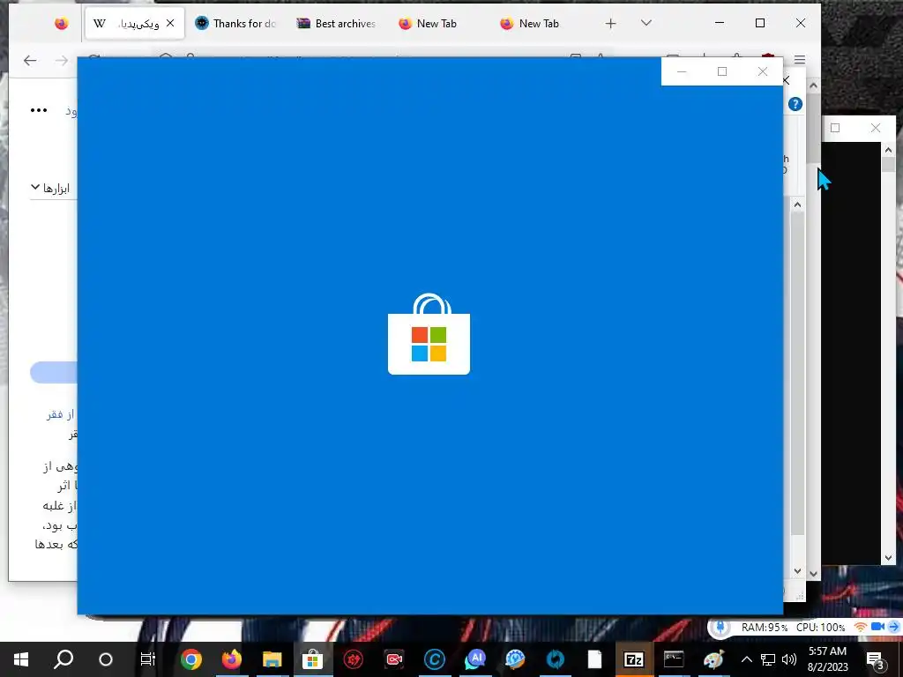Click the Firefox page scrollbar up arrow
903x677 pixels.
coord(813,86)
